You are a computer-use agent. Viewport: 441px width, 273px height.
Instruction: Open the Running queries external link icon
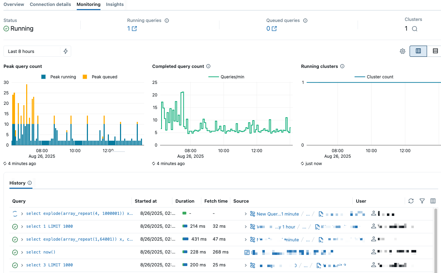(134, 29)
